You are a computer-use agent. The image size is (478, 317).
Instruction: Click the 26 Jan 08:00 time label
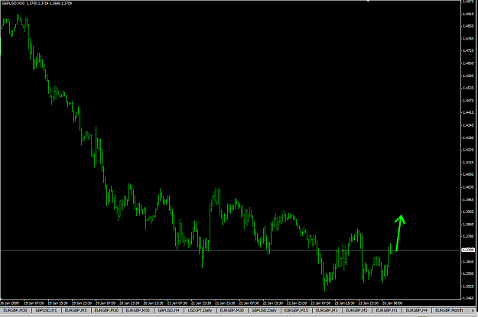(x=392, y=303)
